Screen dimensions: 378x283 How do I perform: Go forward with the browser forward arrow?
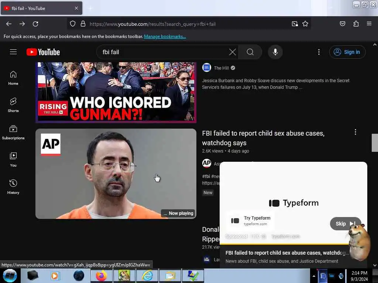(x=22, y=24)
